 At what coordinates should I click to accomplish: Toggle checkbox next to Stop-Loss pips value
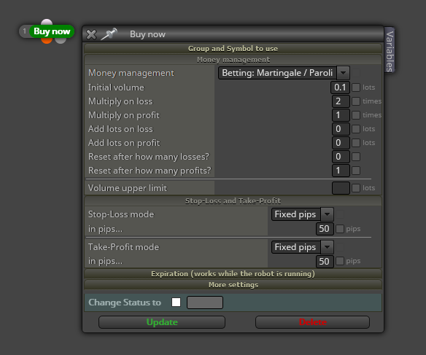pos(340,229)
